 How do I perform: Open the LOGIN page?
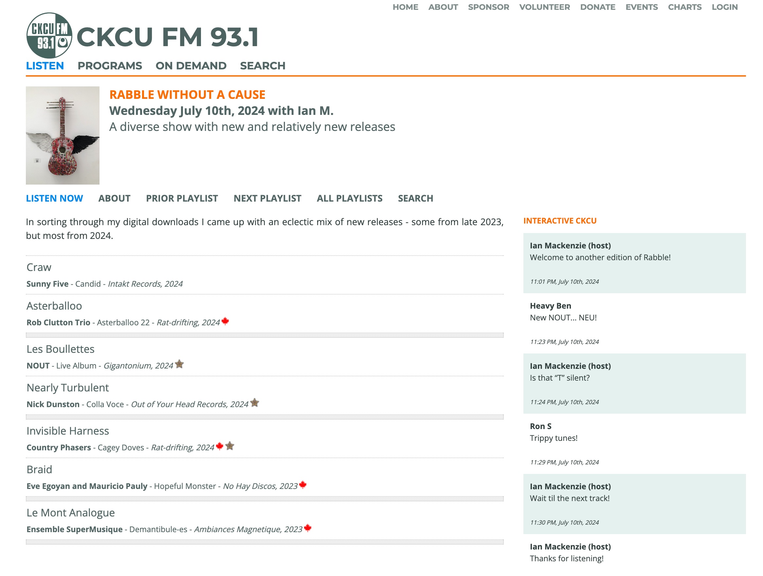(725, 7)
